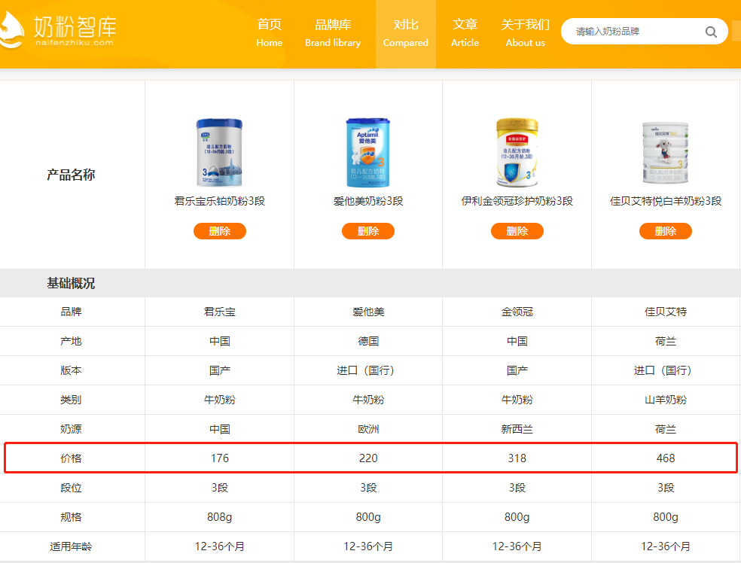
Task: Open 伊利金领冠 product can image
Action: point(517,152)
